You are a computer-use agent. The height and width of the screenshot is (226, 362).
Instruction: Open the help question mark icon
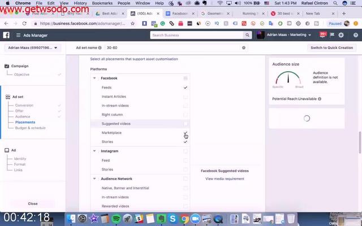point(356,35)
